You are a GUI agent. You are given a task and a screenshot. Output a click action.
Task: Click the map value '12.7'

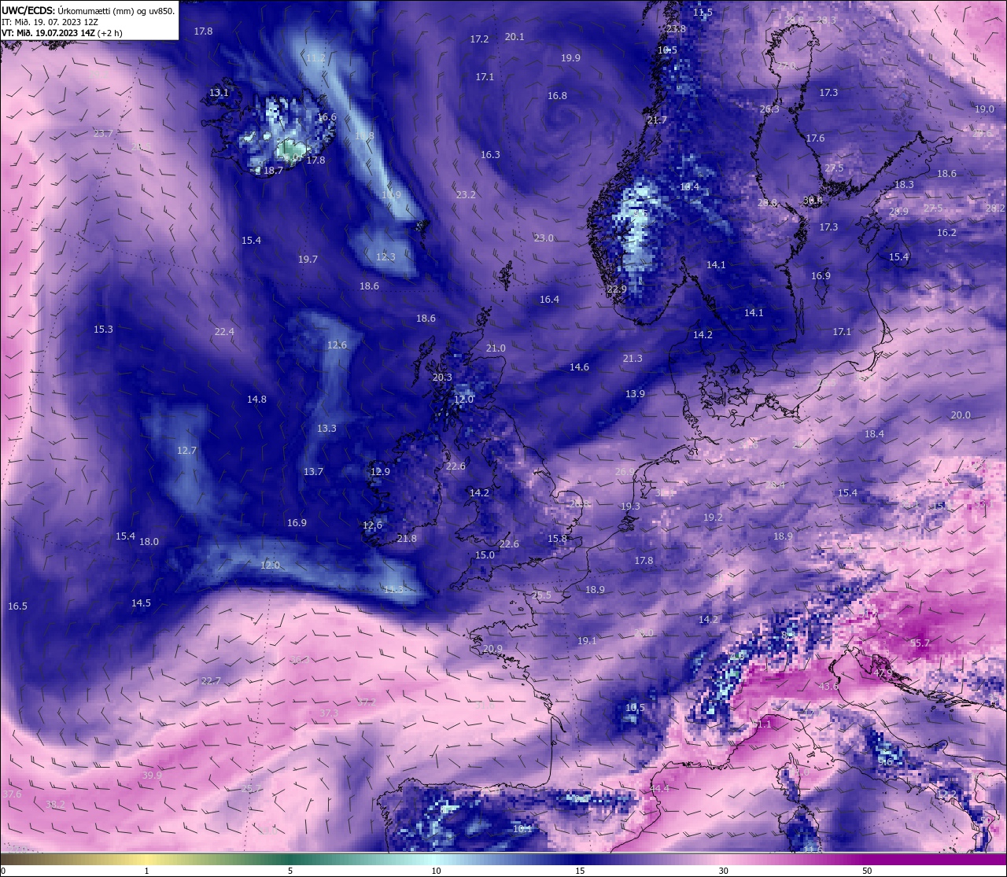pyautogui.click(x=186, y=450)
